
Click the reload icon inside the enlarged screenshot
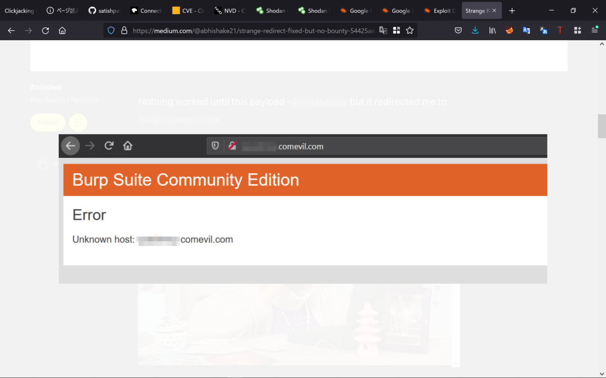coord(109,146)
